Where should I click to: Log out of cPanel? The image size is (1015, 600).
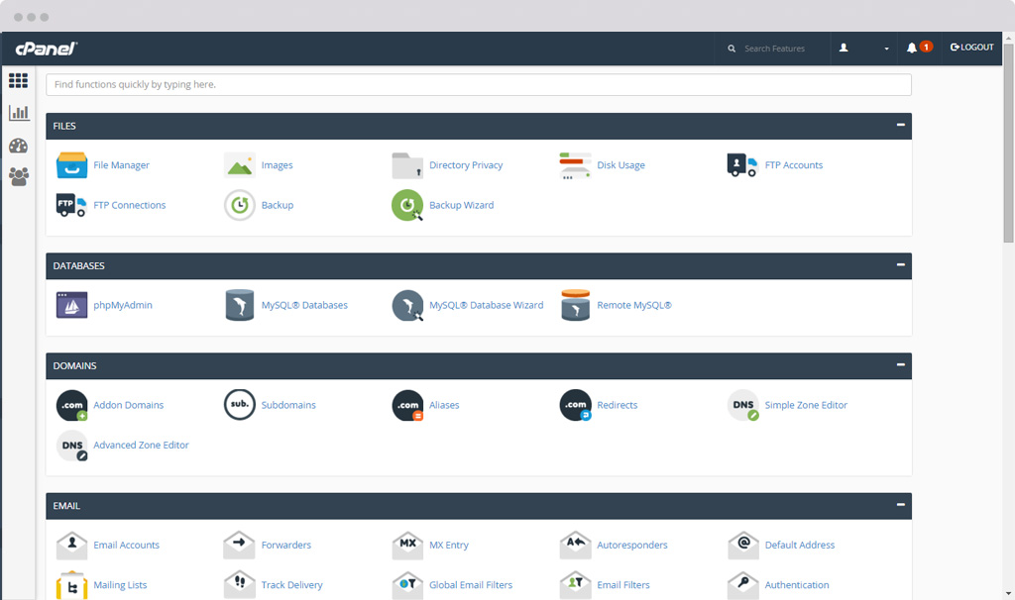coord(970,47)
